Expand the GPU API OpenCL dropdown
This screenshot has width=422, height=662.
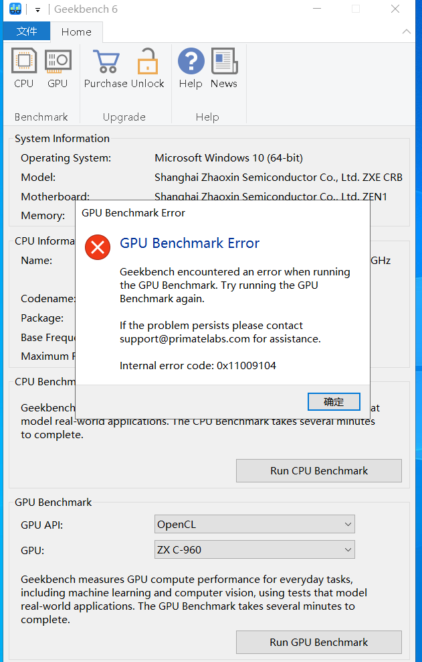254,524
